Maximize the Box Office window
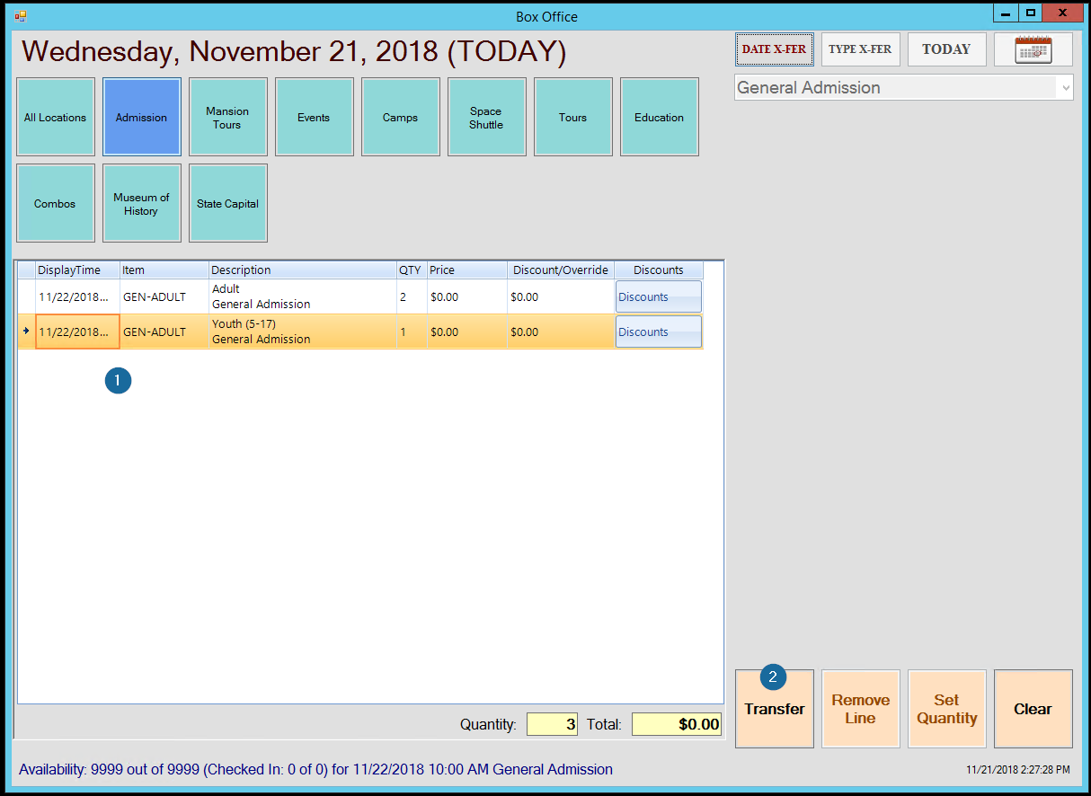1091x796 pixels. [x=1030, y=13]
